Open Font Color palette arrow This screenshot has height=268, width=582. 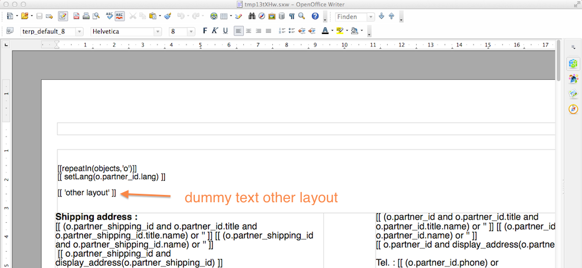[332, 31]
